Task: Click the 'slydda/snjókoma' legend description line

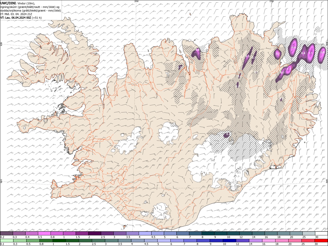Action: pos(30,11)
